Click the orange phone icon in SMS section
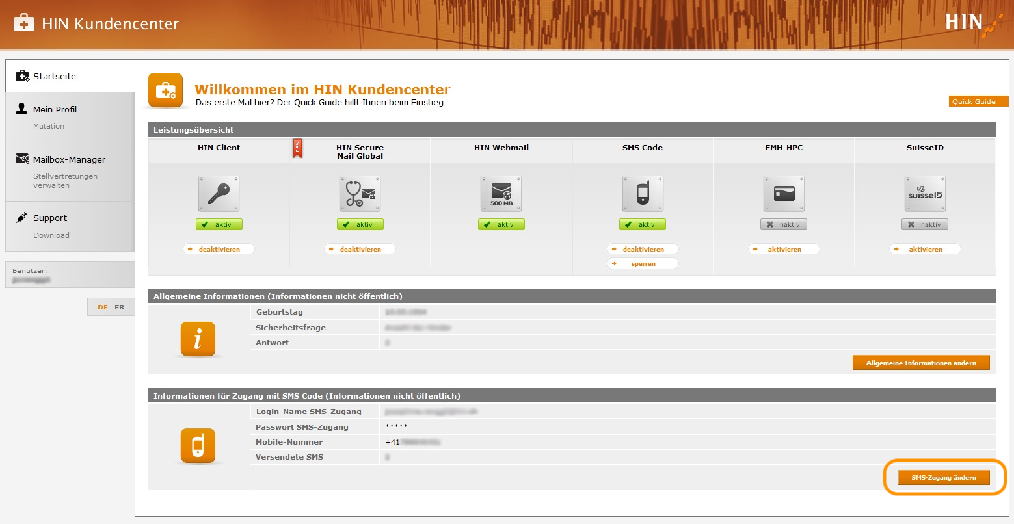The height and width of the screenshot is (524, 1014). pyautogui.click(x=198, y=446)
